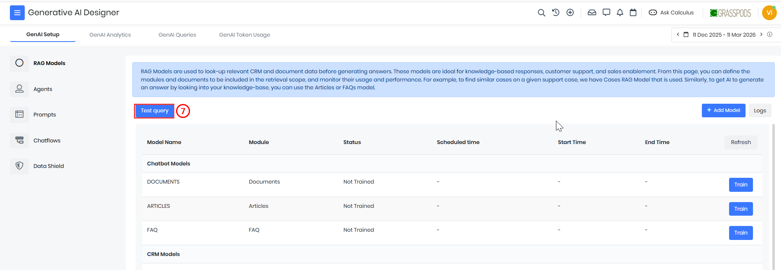Open the mail inbox icon
This screenshot has height=270, width=781.
pos(592,13)
